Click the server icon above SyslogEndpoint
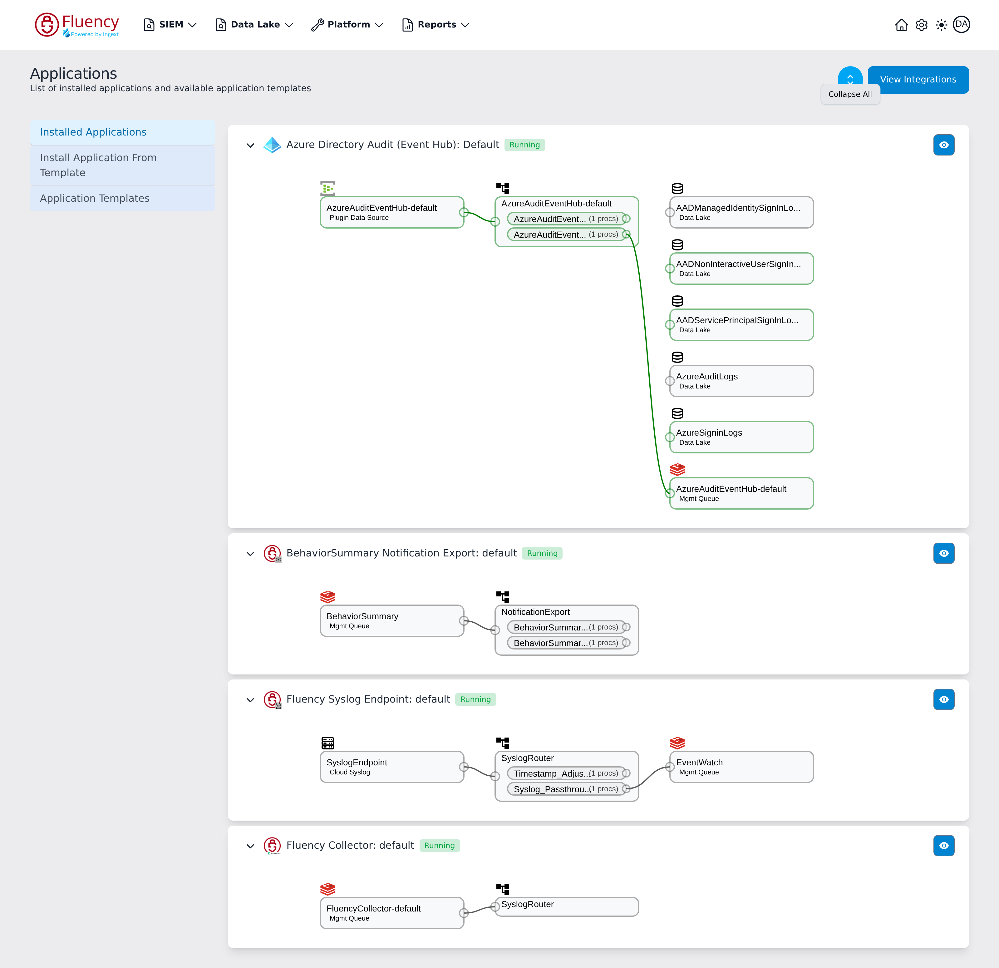 pos(328,743)
